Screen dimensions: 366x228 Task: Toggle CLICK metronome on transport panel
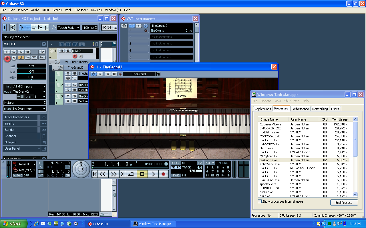tap(176, 163)
